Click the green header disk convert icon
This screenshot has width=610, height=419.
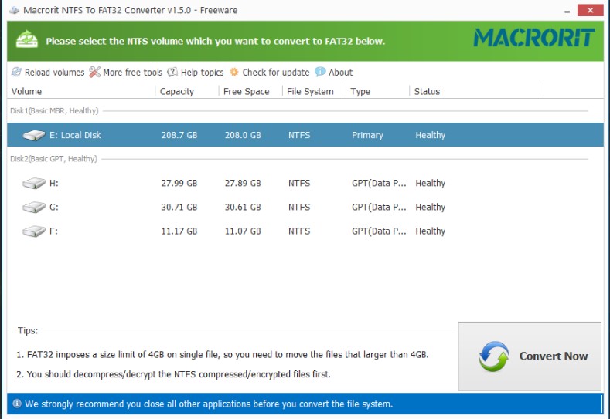(27, 39)
